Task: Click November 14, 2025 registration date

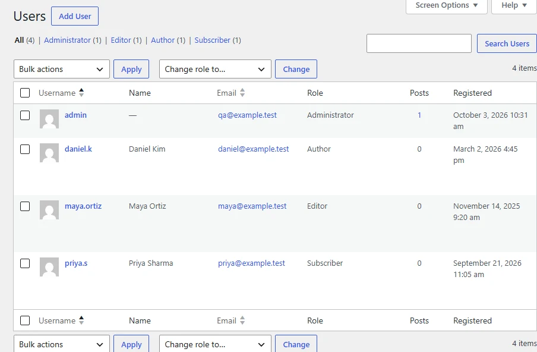Action: (x=487, y=212)
